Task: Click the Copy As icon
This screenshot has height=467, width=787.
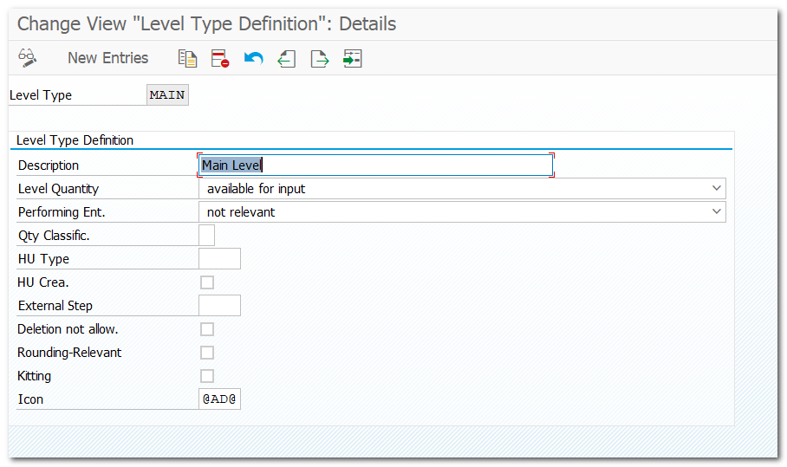Action: pyautogui.click(x=187, y=58)
